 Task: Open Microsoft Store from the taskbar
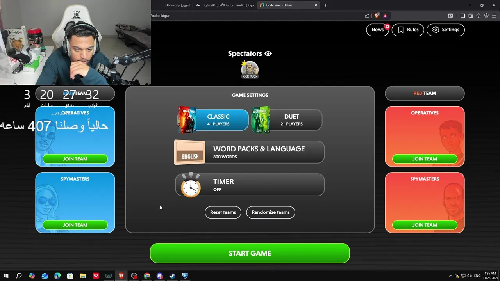[x=70, y=276]
